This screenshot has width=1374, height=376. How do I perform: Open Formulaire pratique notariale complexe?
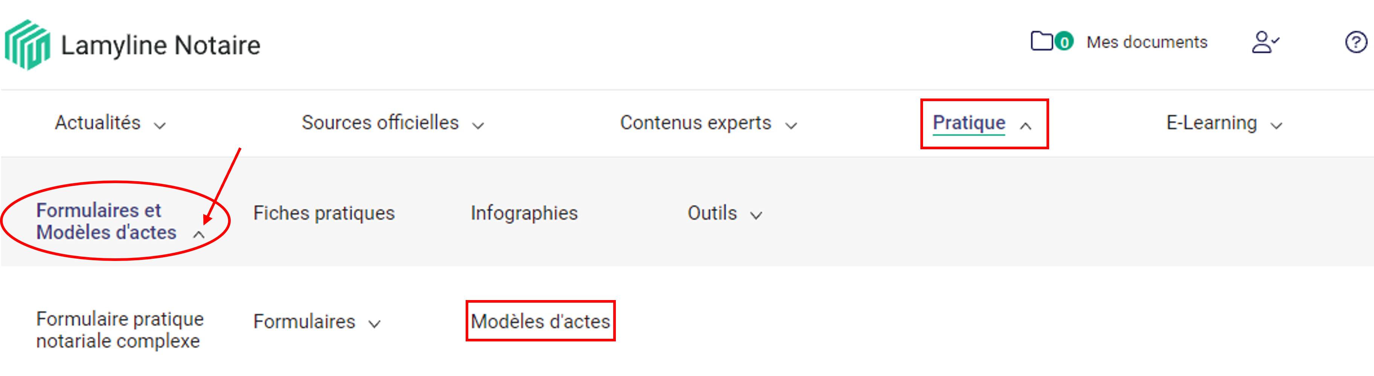119,330
